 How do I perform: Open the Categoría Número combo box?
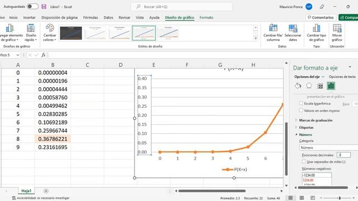click(328, 147)
